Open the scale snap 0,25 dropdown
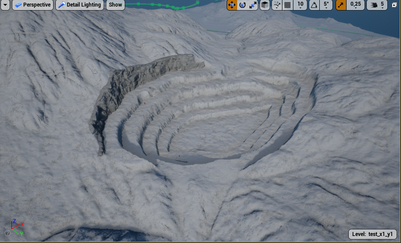The height and width of the screenshot is (243, 401). (x=356, y=5)
